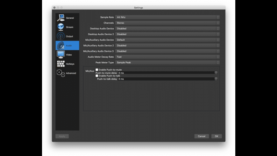Click the Apply button
The width and height of the screenshot is (277, 156).
pyautogui.click(x=62, y=136)
